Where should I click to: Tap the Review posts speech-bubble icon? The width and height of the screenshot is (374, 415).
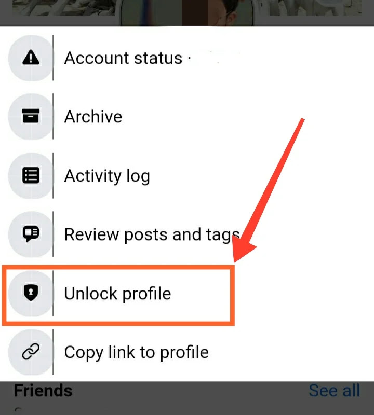[31, 234]
